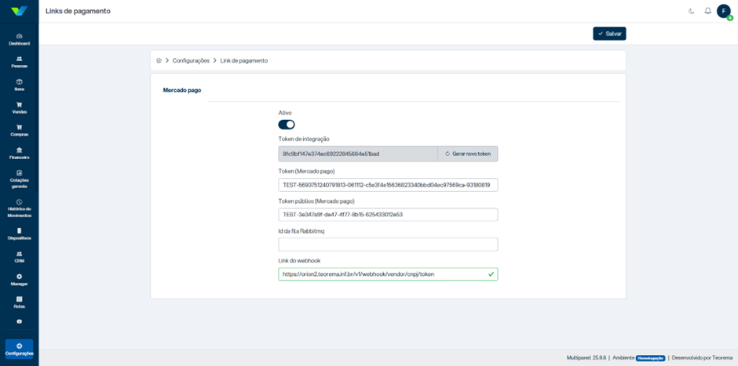Open the Dashboard sidebar item
This screenshot has height=366, width=738.
pyautogui.click(x=20, y=39)
